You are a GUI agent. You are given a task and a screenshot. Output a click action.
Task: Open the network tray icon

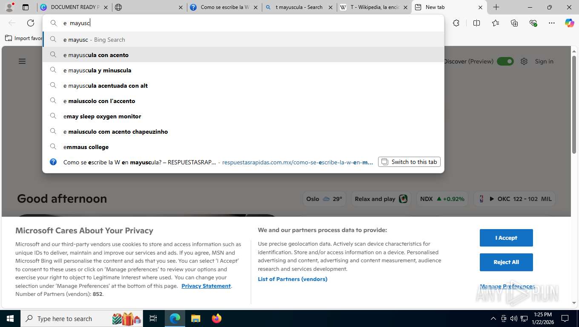(x=525, y=318)
